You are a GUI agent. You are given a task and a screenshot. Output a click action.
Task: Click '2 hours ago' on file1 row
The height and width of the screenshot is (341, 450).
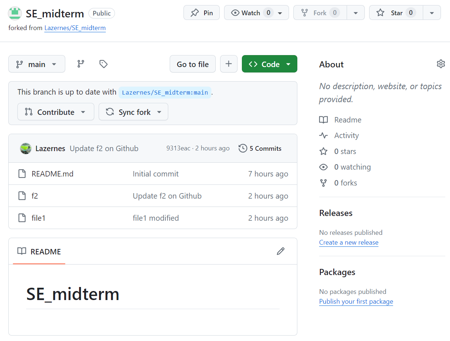tap(268, 218)
